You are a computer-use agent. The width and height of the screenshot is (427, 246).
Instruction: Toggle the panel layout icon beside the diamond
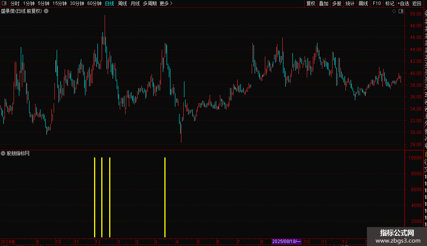[x=401, y=11]
